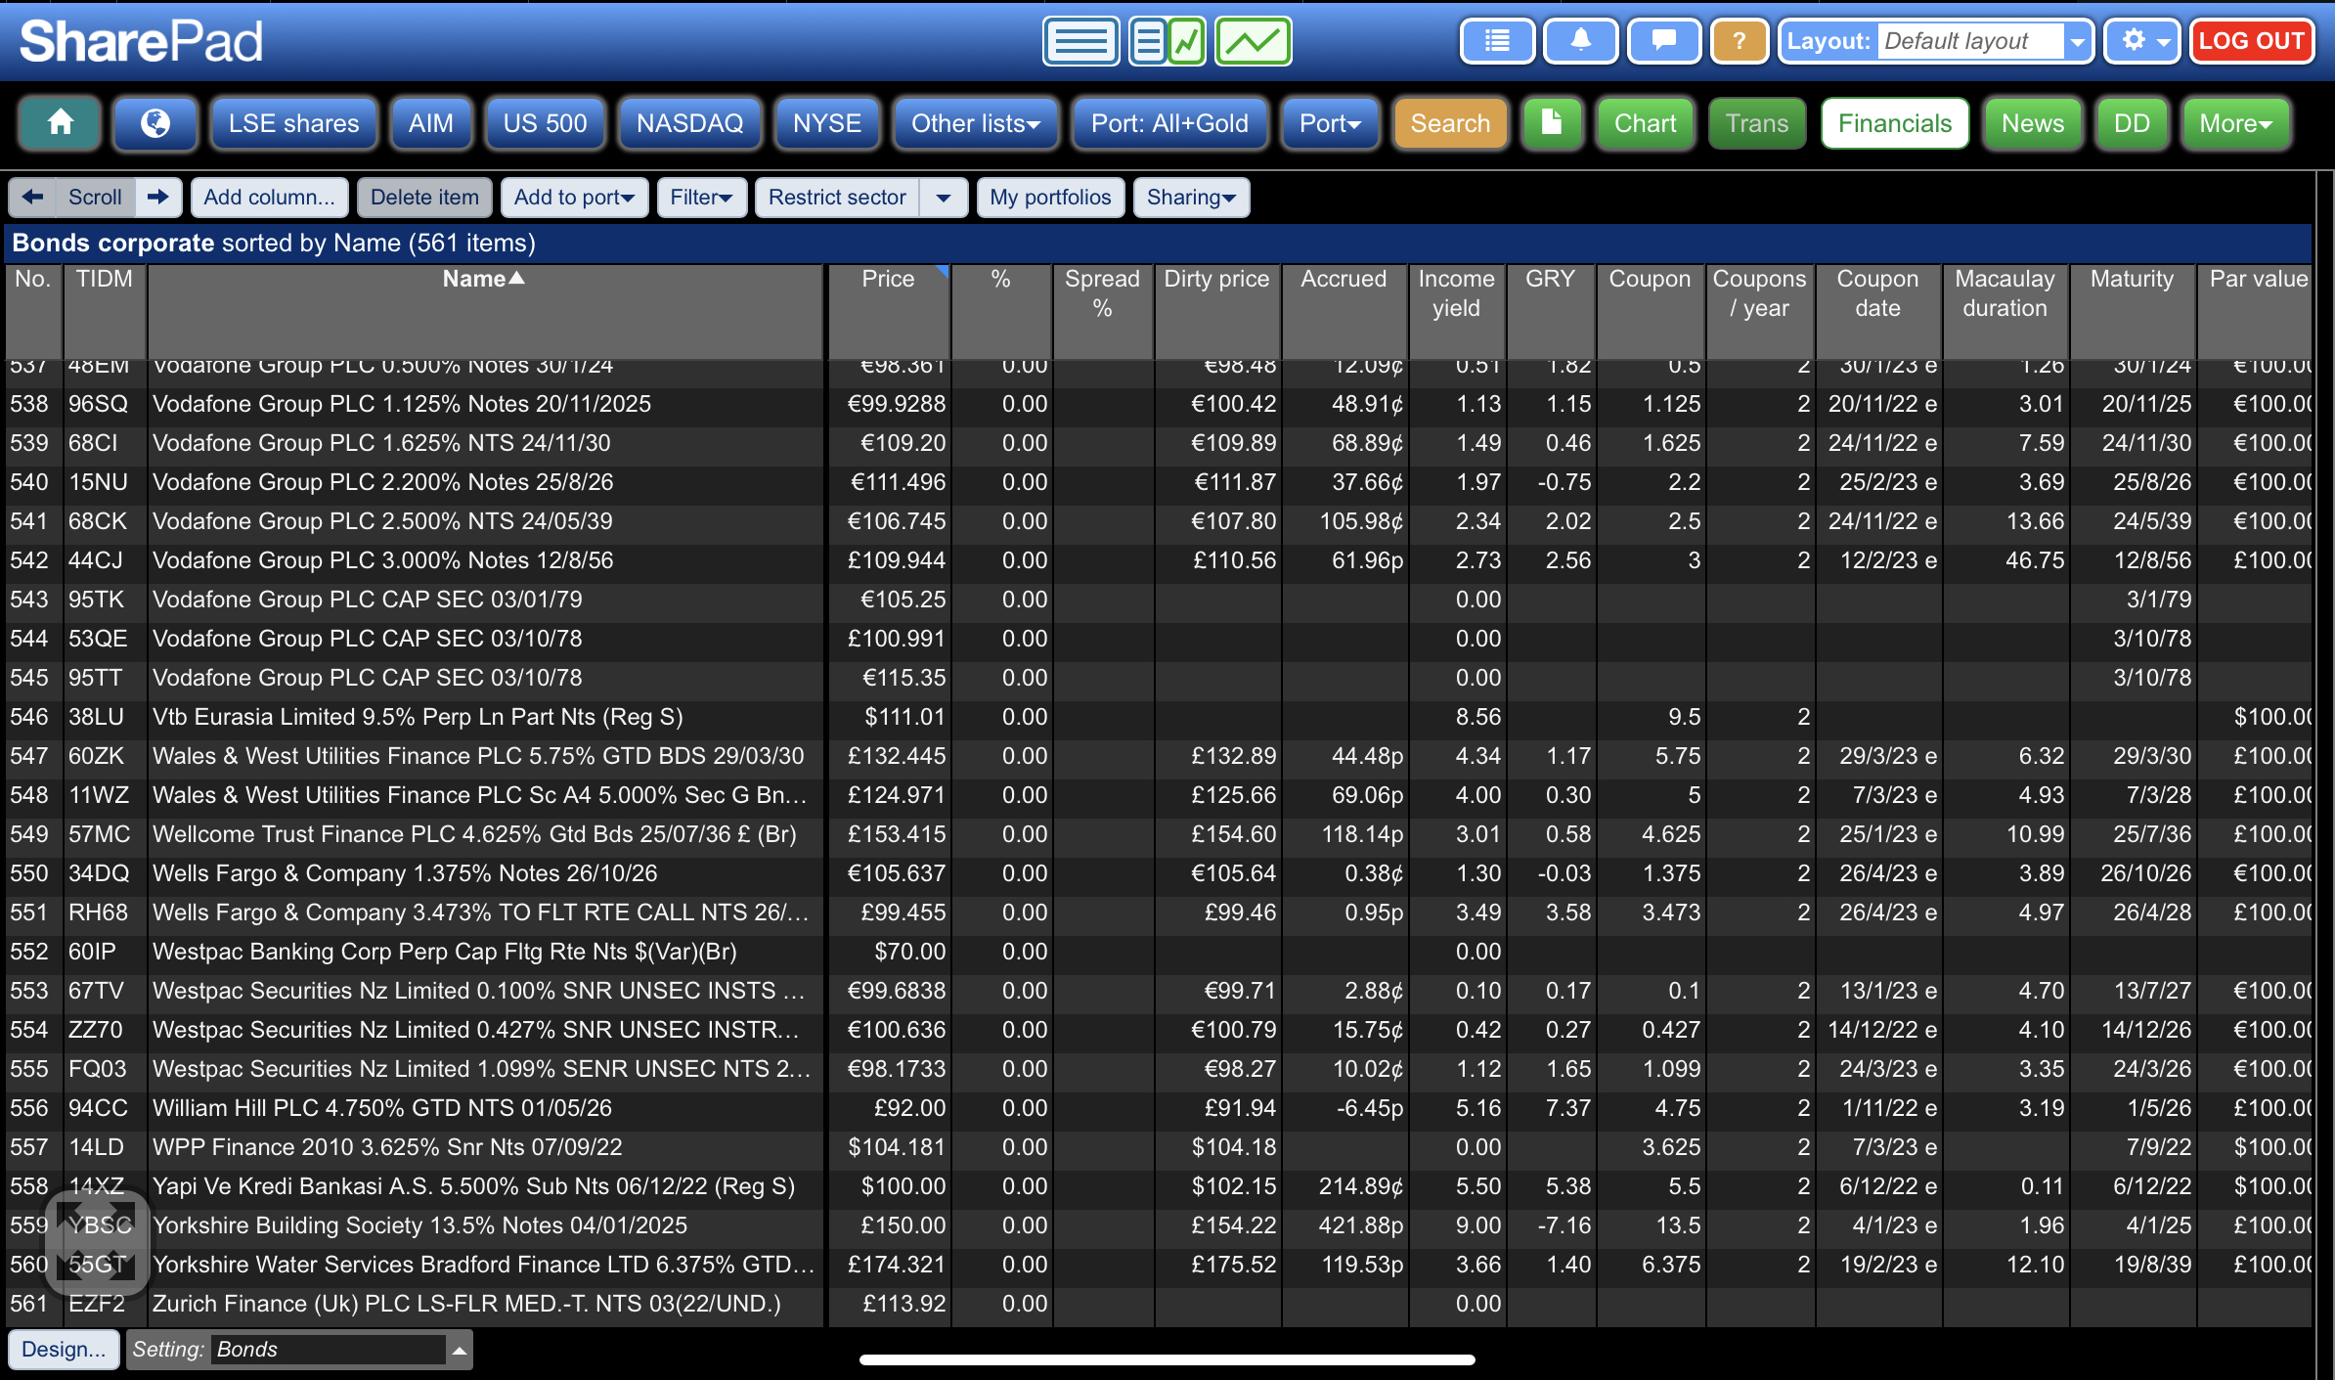Open the chat speech bubble icon
The height and width of the screenshot is (1380, 2335).
click(x=1663, y=41)
